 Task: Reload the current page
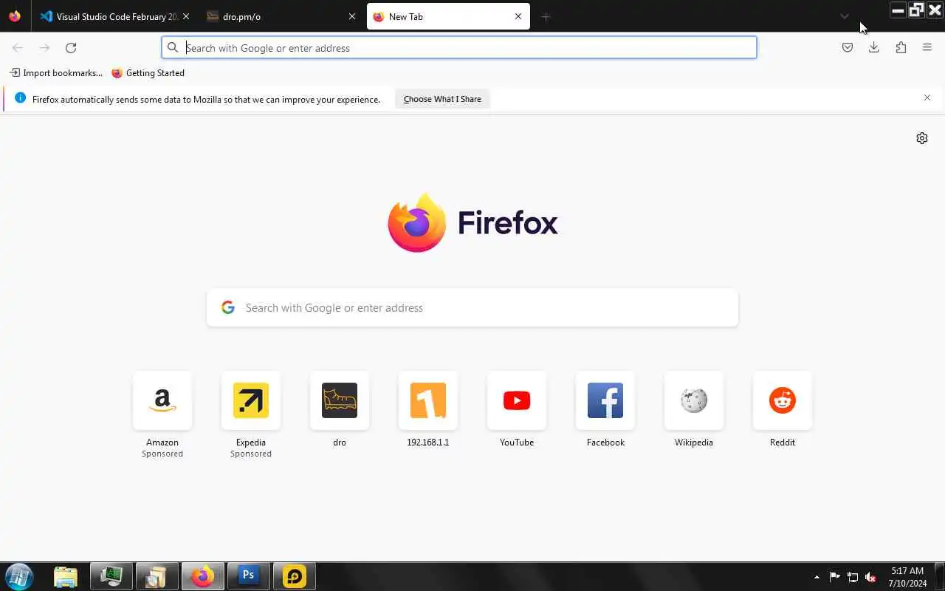71,47
